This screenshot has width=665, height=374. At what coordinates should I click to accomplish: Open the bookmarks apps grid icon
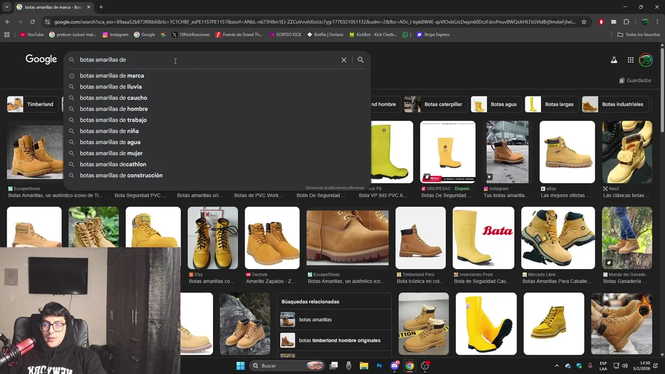pyautogui.click(x=7, y=35)
